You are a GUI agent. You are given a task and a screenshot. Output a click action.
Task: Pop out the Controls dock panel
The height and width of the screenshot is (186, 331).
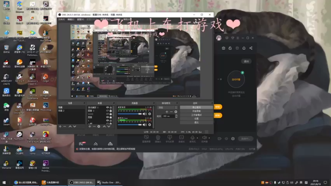(212, 103)
